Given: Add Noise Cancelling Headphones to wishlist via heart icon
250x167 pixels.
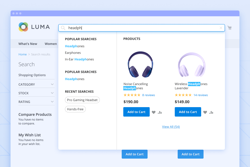Looking at the screenshot, I should (154, 112).
